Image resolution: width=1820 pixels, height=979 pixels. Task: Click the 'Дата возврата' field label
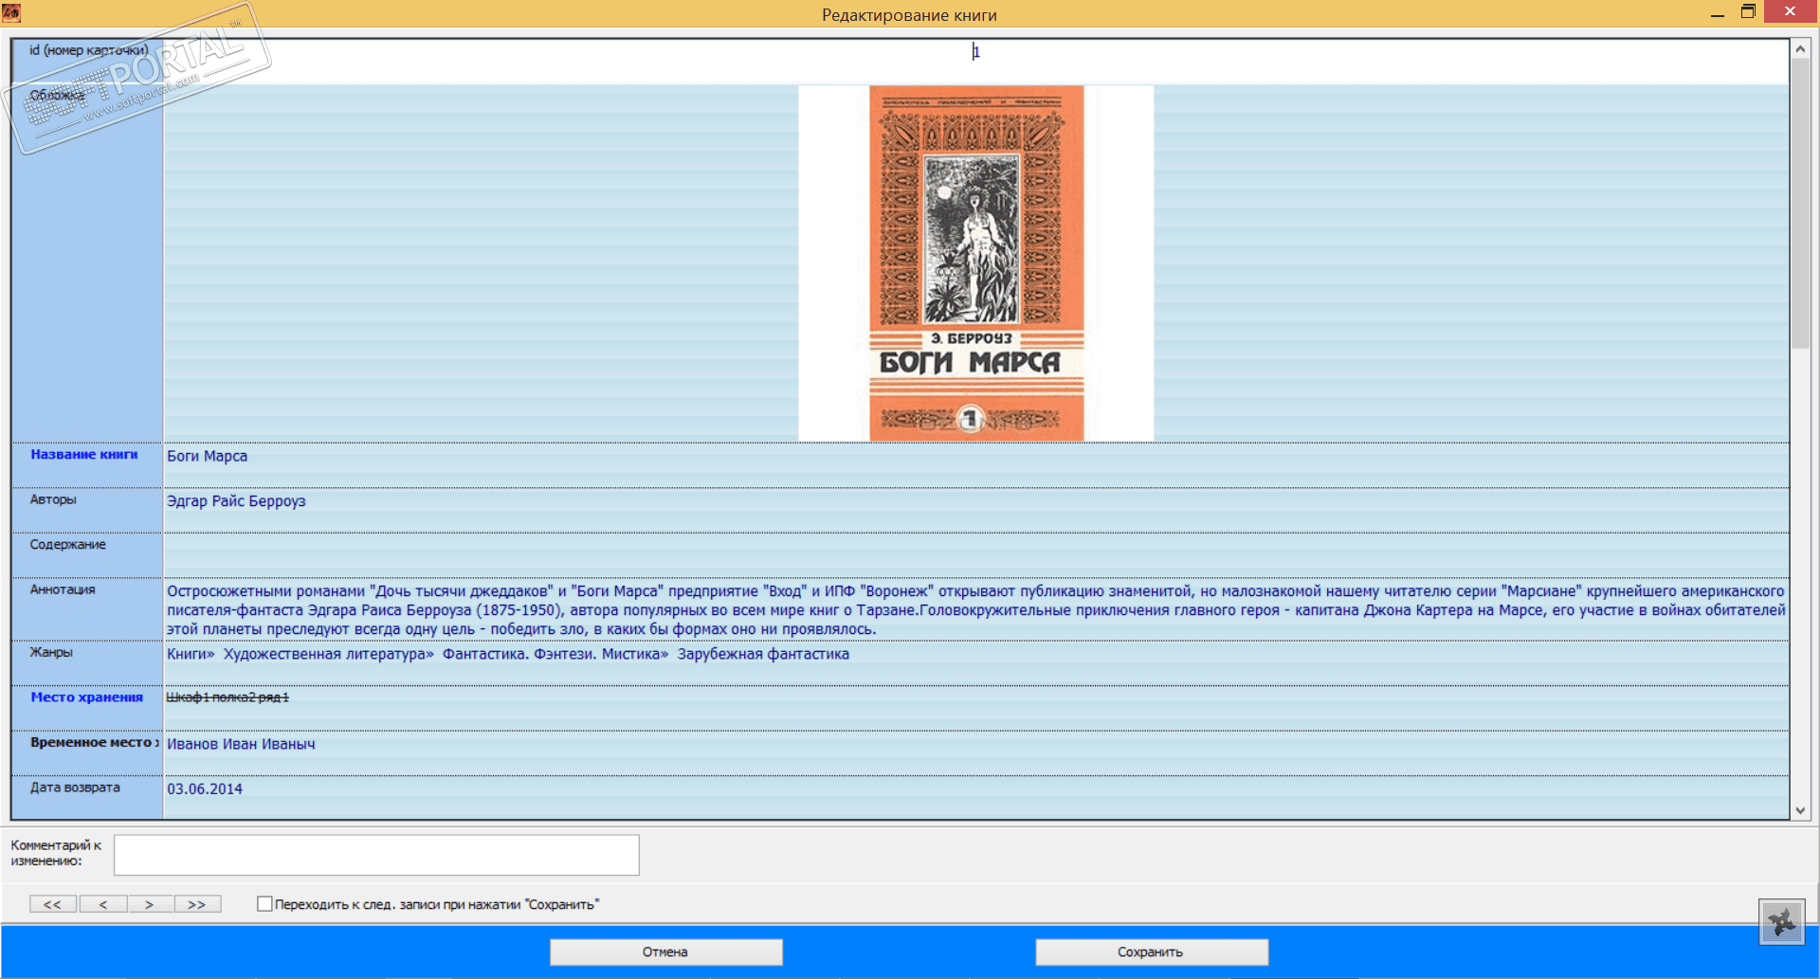tap(75, 787)
